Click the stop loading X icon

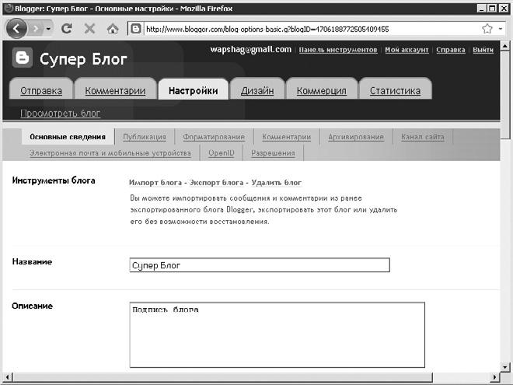(89, 29)
